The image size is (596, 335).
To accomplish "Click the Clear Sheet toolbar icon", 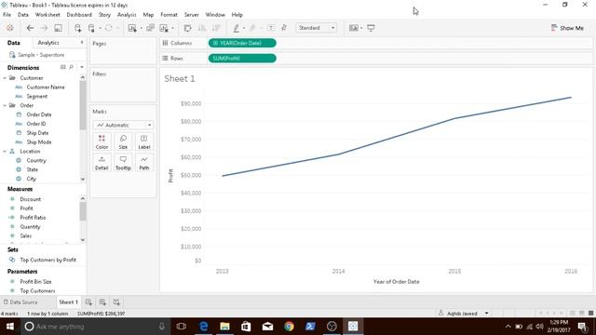I will click(164, 28).
